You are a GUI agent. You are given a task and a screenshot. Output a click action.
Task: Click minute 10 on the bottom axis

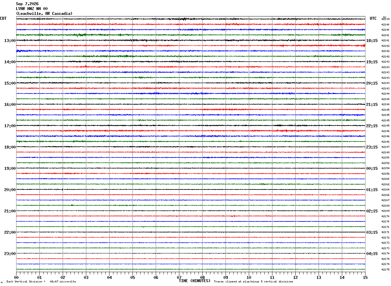pyautogui.click(x=249, y=277)
